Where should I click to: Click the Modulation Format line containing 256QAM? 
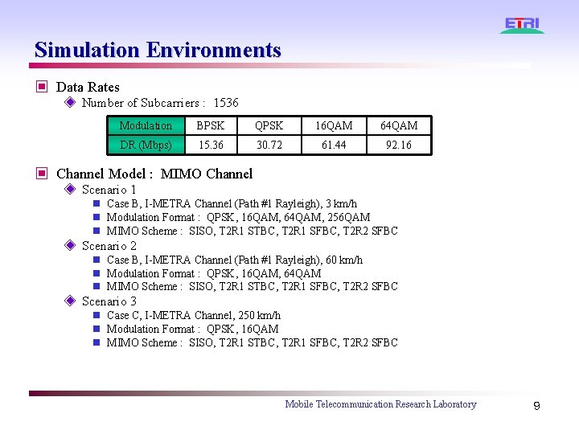238,217
